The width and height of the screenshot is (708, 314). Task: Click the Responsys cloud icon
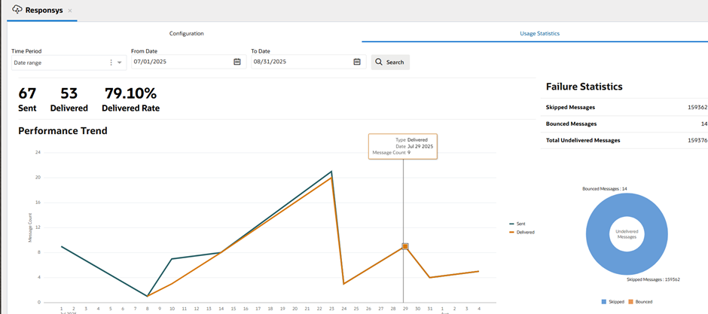pyautogui.click(x=17, y=10)
